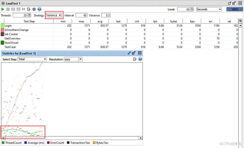Decrease Limit value with down arrow
Screen dimensions: 244x148
click(x=192, y=10)
